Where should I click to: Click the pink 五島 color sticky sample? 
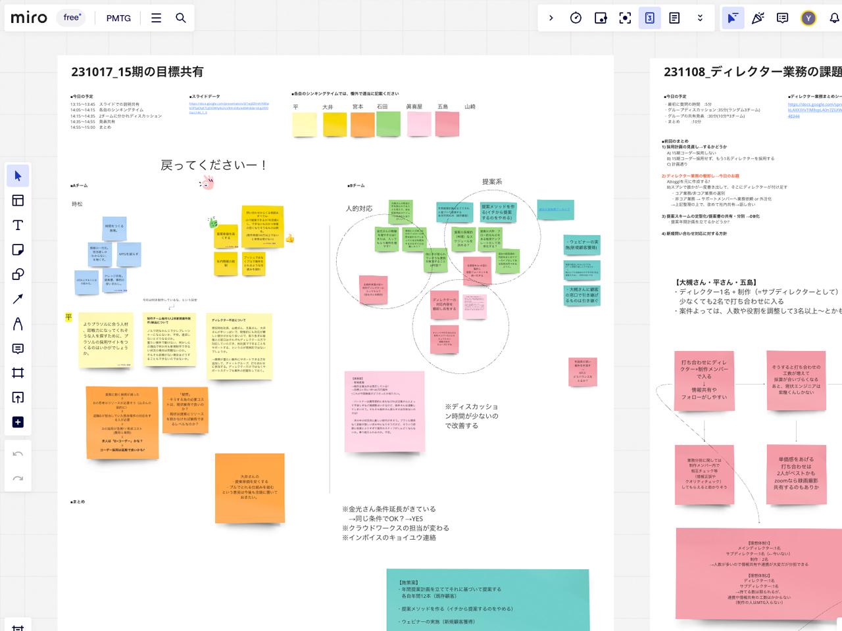[447, 123]
